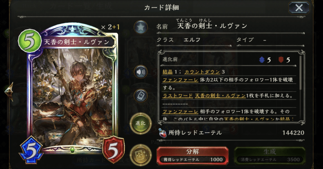Viewport: 323px width, 169px height.
Task: Click the first ファンファーレ keyword
Action: point(180,80)
